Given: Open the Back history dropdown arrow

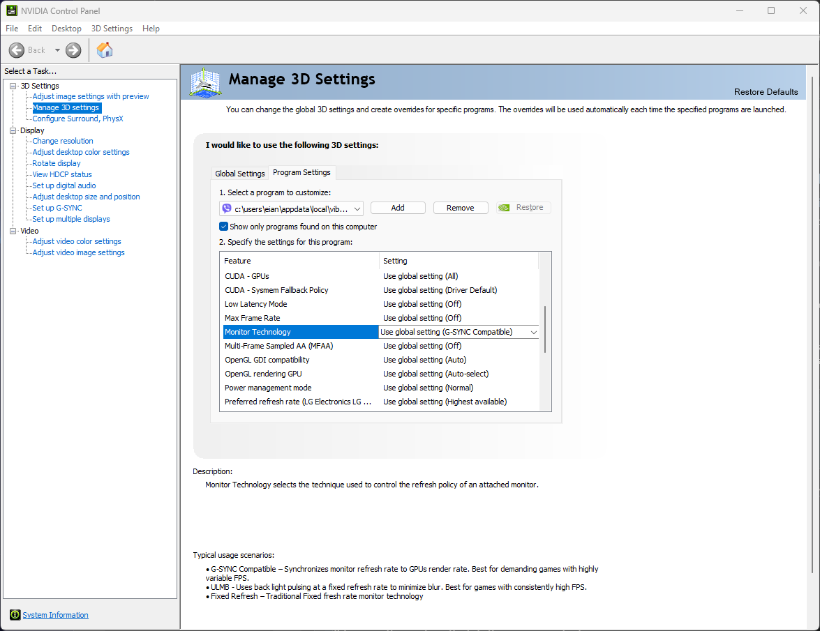Looking at the screenshot, I should click(x=57, y=50).
